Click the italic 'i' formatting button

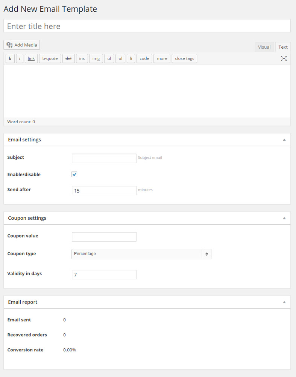pyautogui.click(x=20, y=58)
